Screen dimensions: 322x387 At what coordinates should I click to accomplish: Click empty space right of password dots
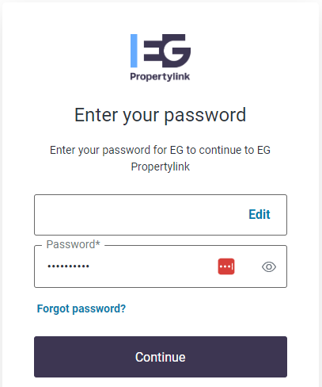point(153,266)
